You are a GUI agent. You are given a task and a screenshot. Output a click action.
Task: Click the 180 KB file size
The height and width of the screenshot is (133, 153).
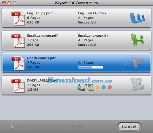pos(33,67)
